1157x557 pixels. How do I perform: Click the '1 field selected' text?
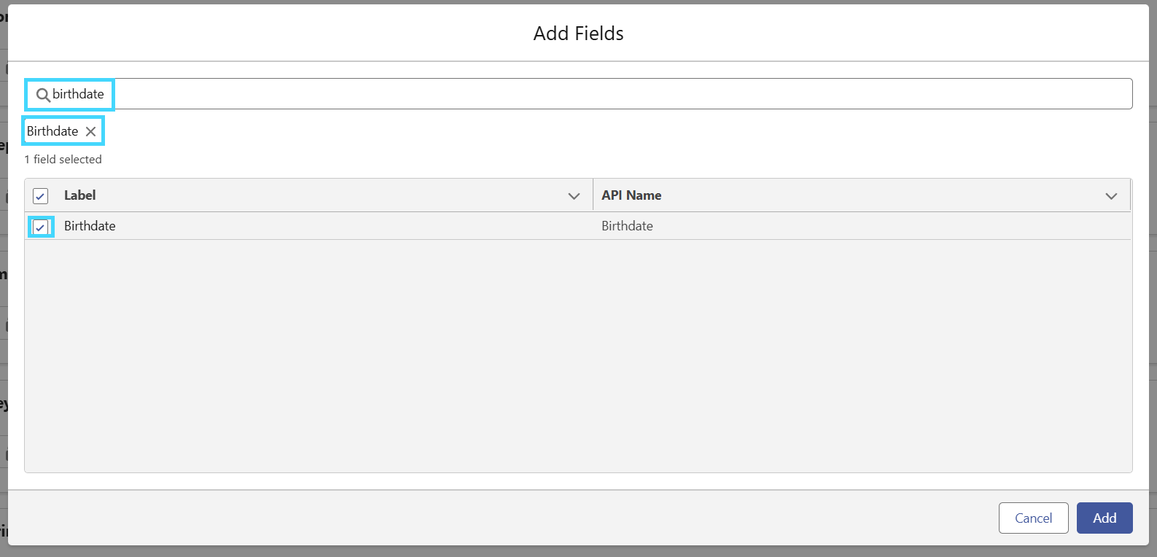[63, 159]
